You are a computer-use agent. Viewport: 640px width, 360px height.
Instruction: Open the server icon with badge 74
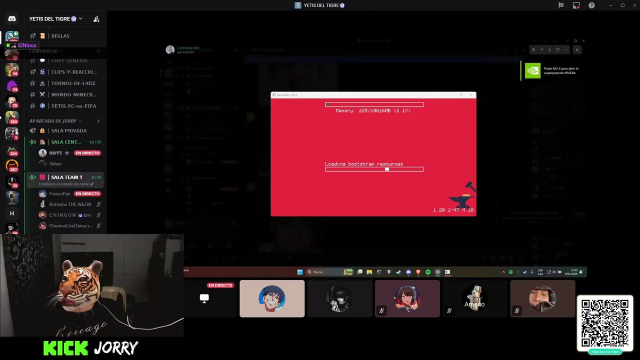coord(12,85)
